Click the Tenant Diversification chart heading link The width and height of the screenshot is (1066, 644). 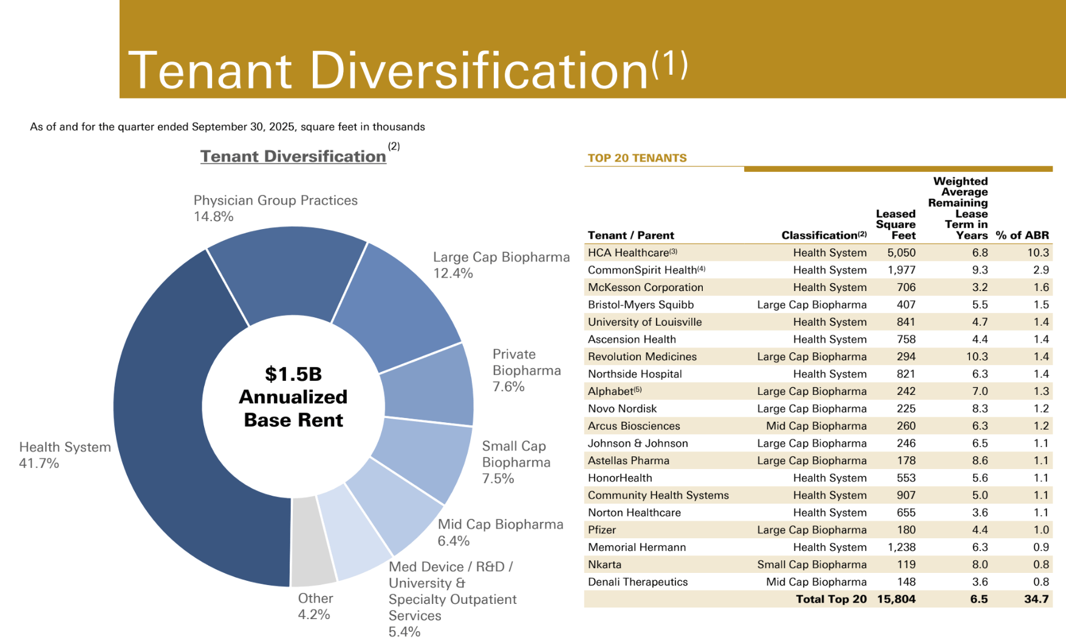tap(292, 156)
